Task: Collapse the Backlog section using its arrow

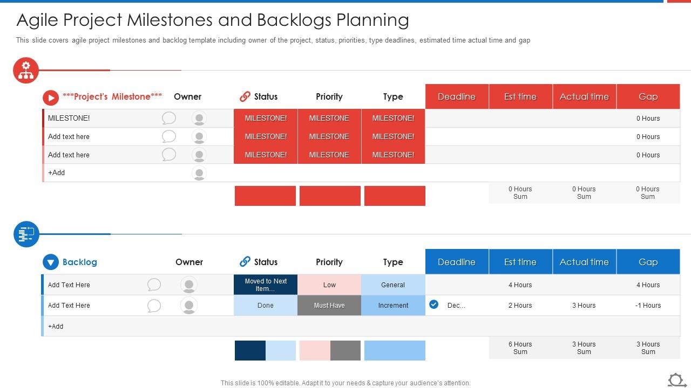Action: tap(50, 262)
